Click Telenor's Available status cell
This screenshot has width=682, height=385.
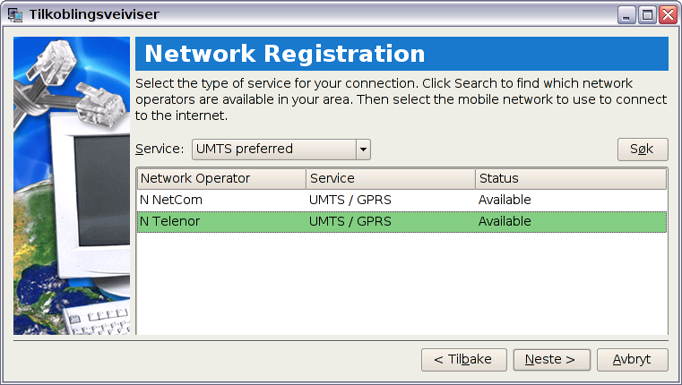coord(505,222)
